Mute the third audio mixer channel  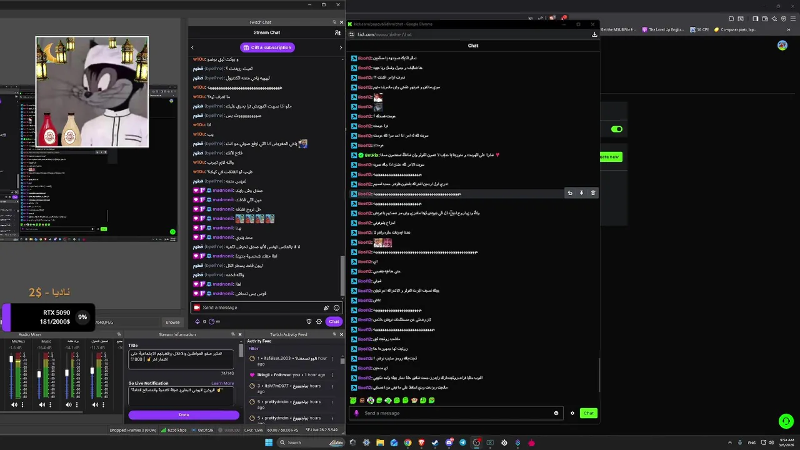coord(69,404)
